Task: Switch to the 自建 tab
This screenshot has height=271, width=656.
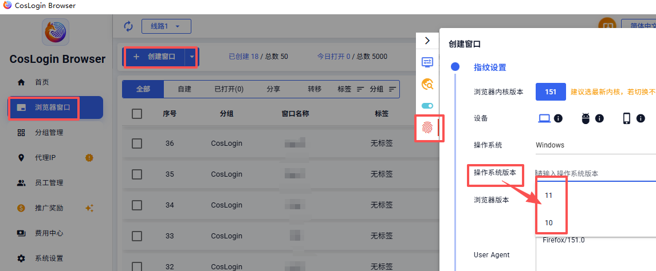Action: click(x=184, y=89)
